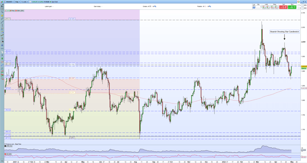The image size is (307, 163).
Task: Click the yellow alert bell icon
Action: [x=2, y=15]
